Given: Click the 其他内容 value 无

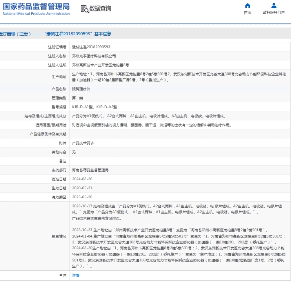Looking at the screenshot, I should coord(74,152).
